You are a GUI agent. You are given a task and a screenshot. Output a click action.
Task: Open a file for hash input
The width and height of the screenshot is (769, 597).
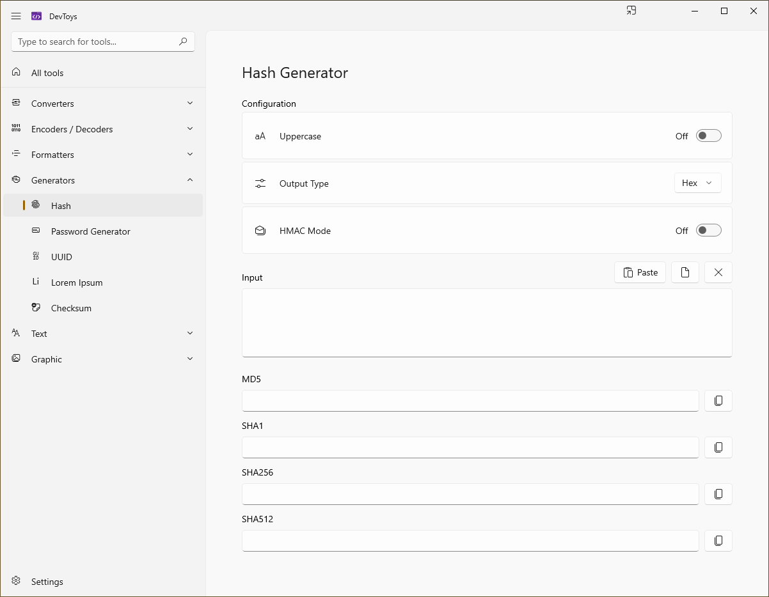(685, 272)
